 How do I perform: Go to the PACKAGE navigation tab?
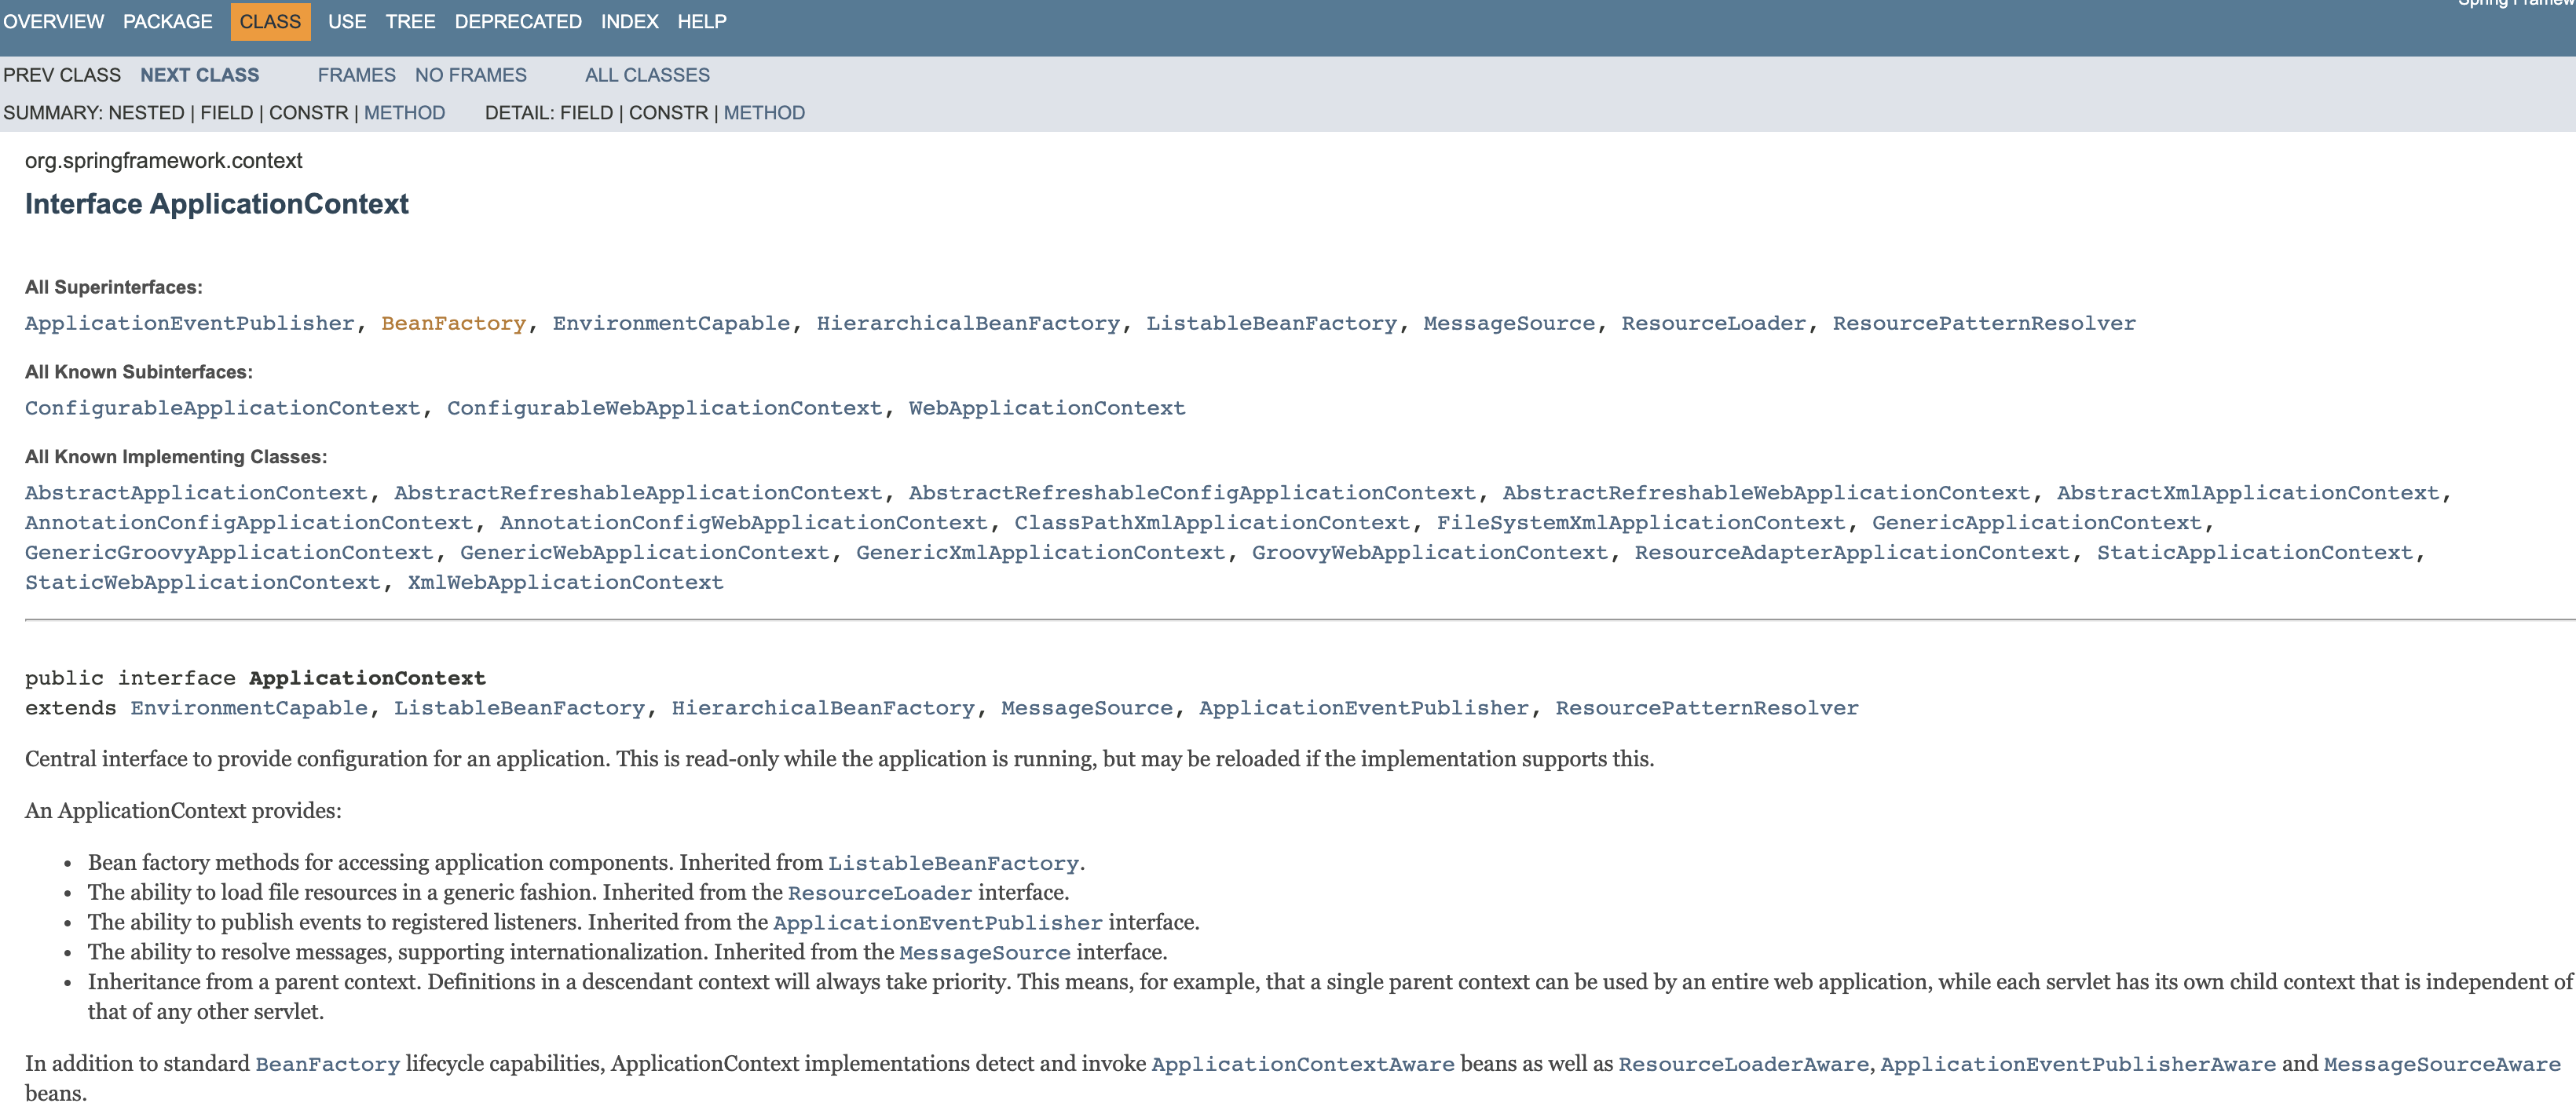pyautogui.click(x=167, y=21)
